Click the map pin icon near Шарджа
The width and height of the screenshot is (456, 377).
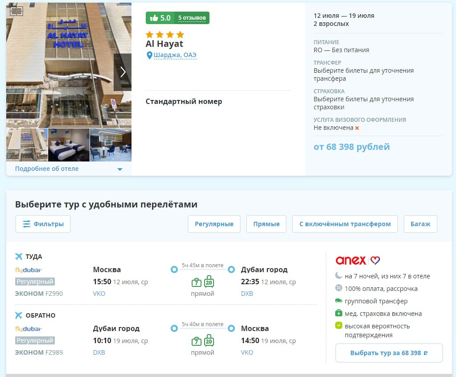tap(150, 55)
